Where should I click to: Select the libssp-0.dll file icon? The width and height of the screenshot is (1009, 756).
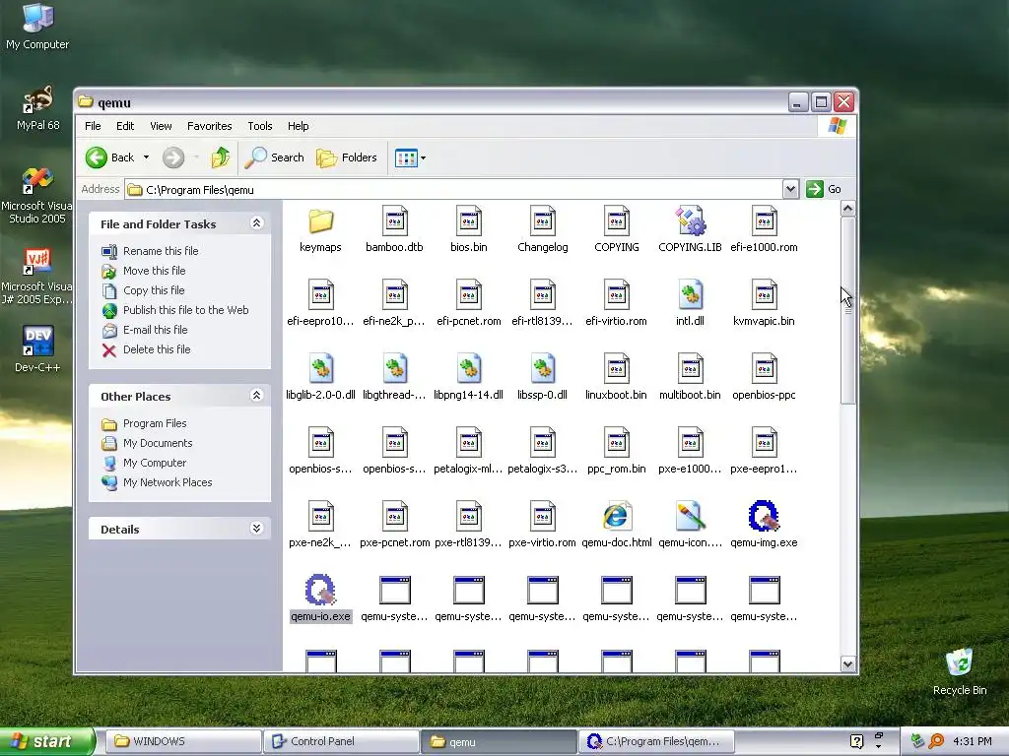click(543, 369)
